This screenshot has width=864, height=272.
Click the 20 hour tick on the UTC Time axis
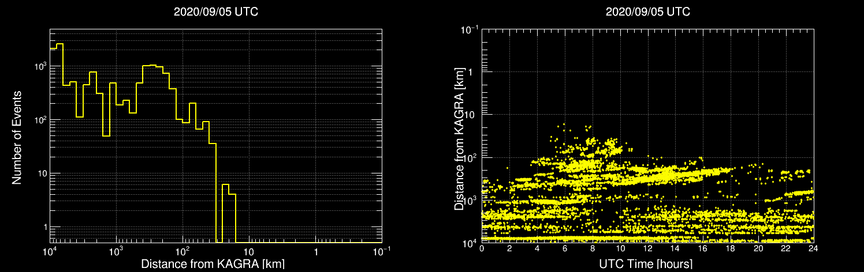click(x=758, y=249)
